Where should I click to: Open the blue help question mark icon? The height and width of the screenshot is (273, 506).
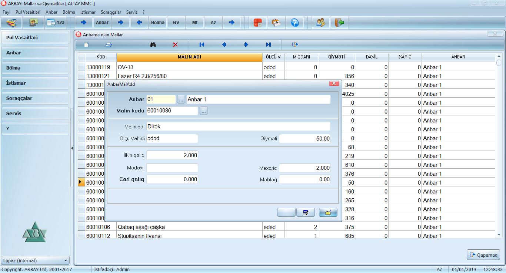pos(295,23)
